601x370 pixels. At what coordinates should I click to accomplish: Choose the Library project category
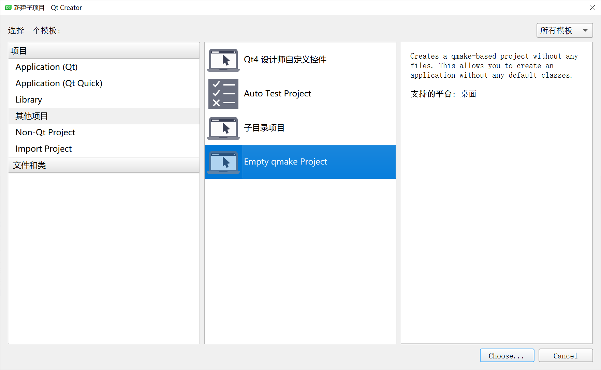29,99
